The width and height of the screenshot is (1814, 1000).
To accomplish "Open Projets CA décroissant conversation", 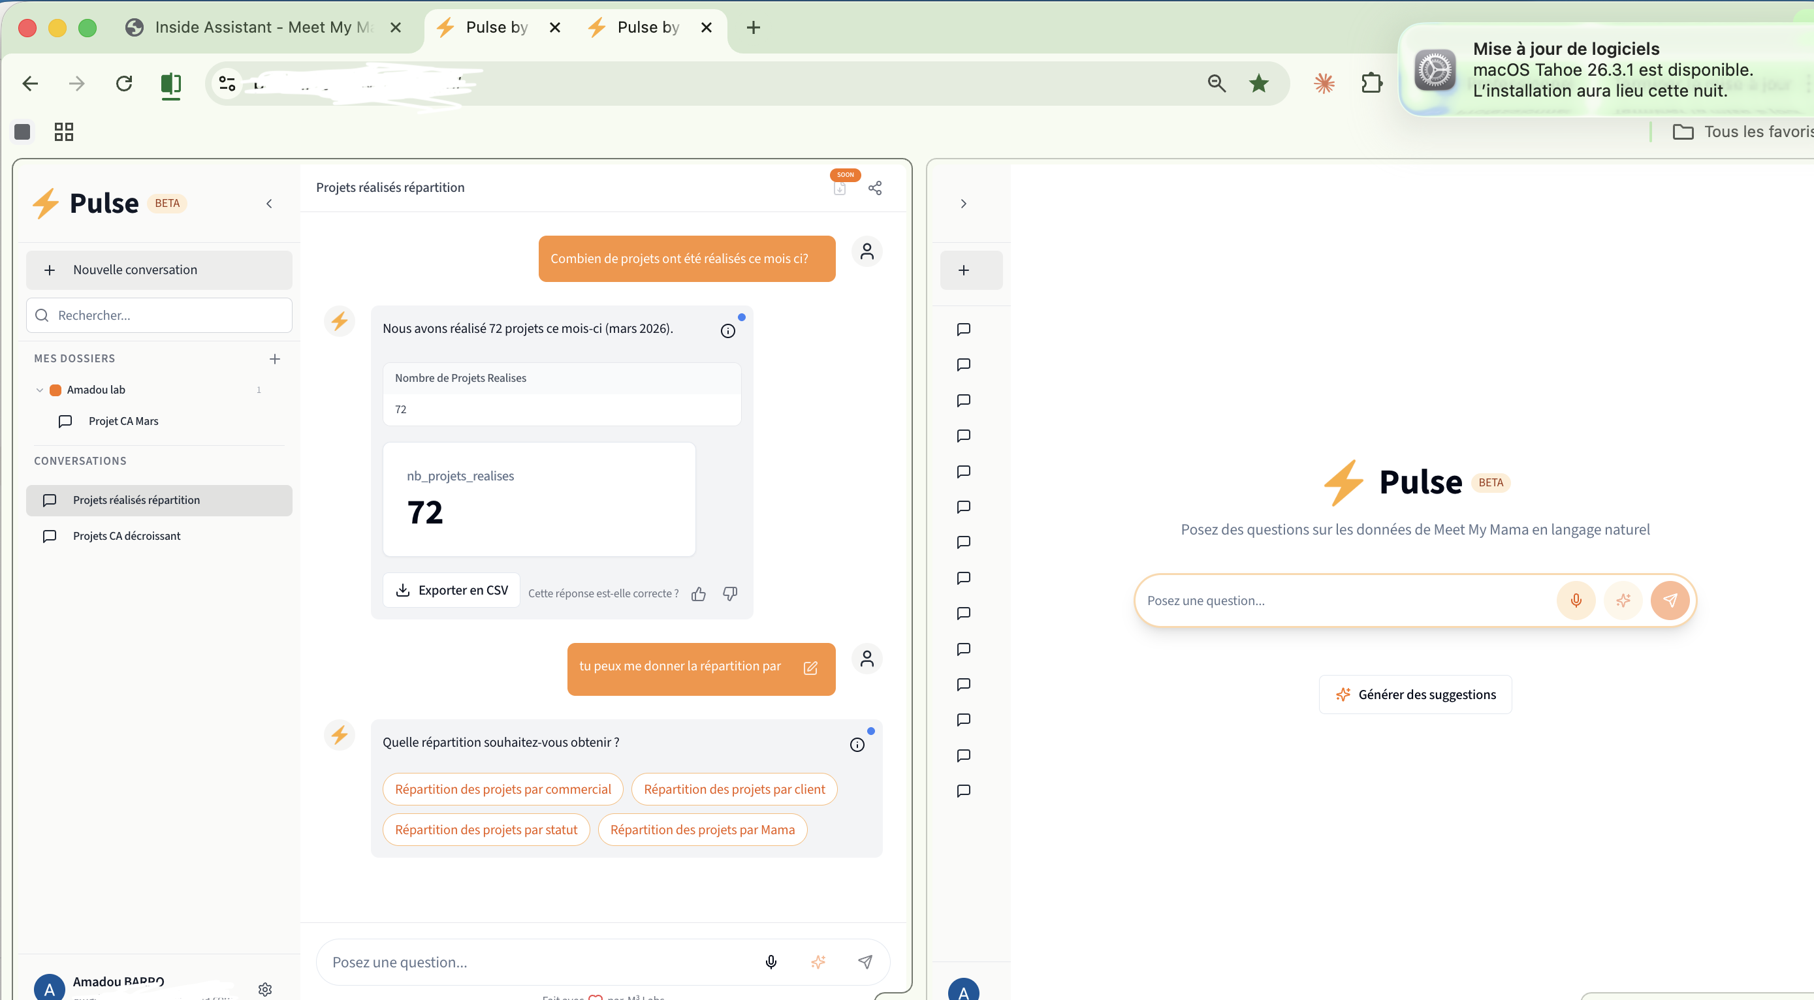I will click(159, 537).
